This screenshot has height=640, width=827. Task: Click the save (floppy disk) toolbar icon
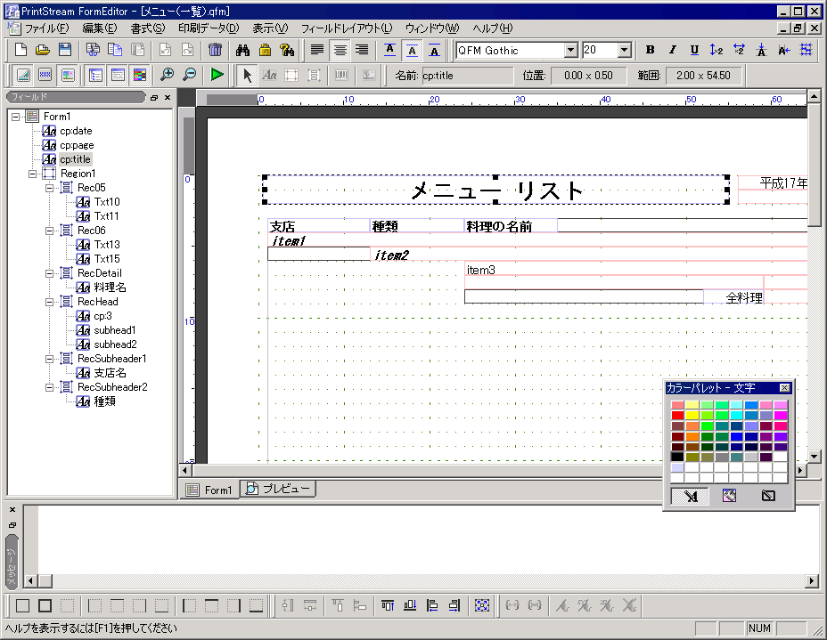[x=64, y=50]
